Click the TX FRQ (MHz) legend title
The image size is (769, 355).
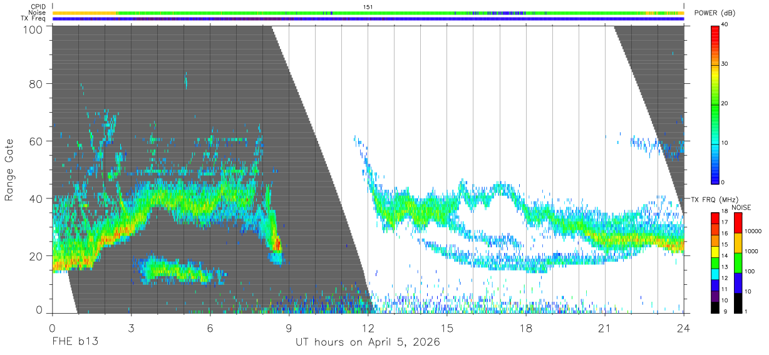pos(715,199)
